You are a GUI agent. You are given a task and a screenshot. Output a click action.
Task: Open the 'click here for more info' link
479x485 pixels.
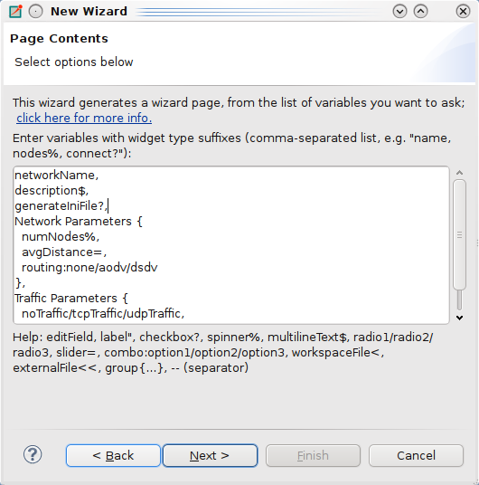[84, 119]
